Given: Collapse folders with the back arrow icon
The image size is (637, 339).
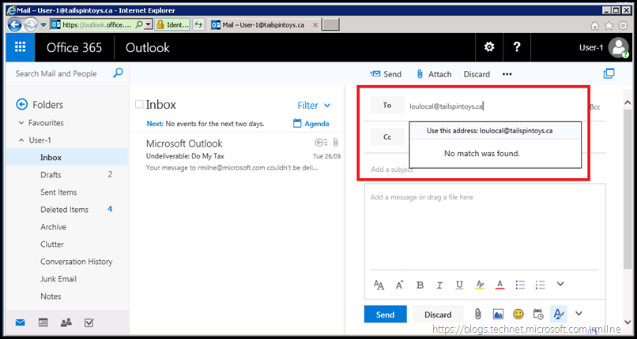Looking at the screenshot, I should 21,105.
